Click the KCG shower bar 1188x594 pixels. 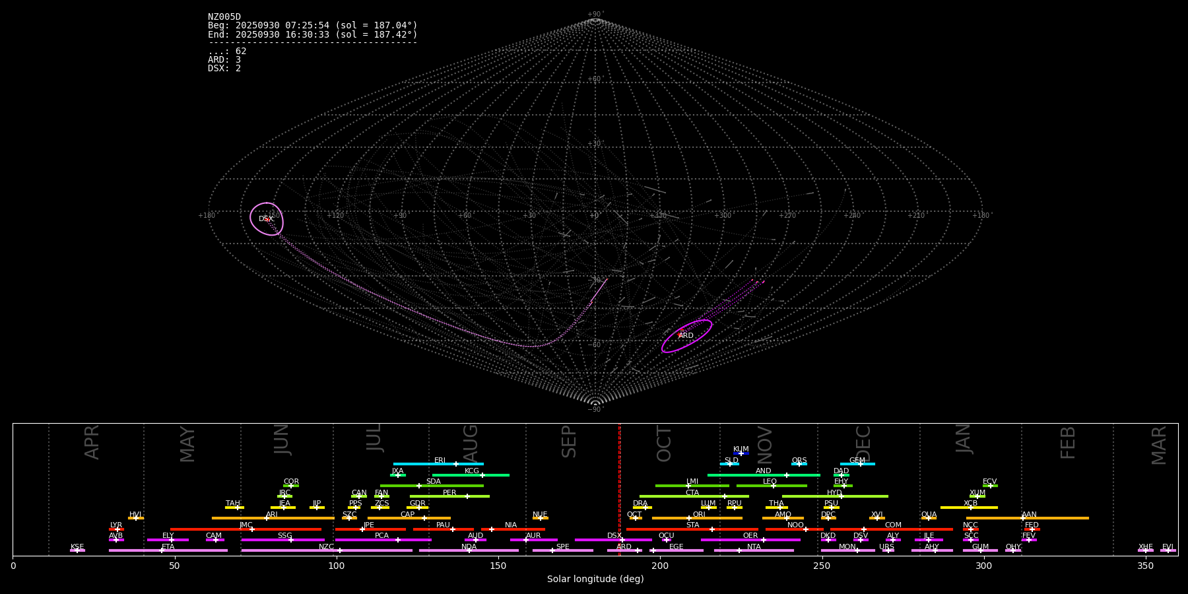point(471,475)
